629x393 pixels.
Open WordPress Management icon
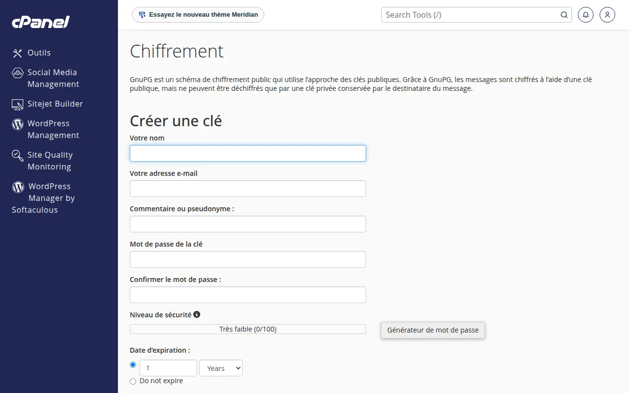18,124
